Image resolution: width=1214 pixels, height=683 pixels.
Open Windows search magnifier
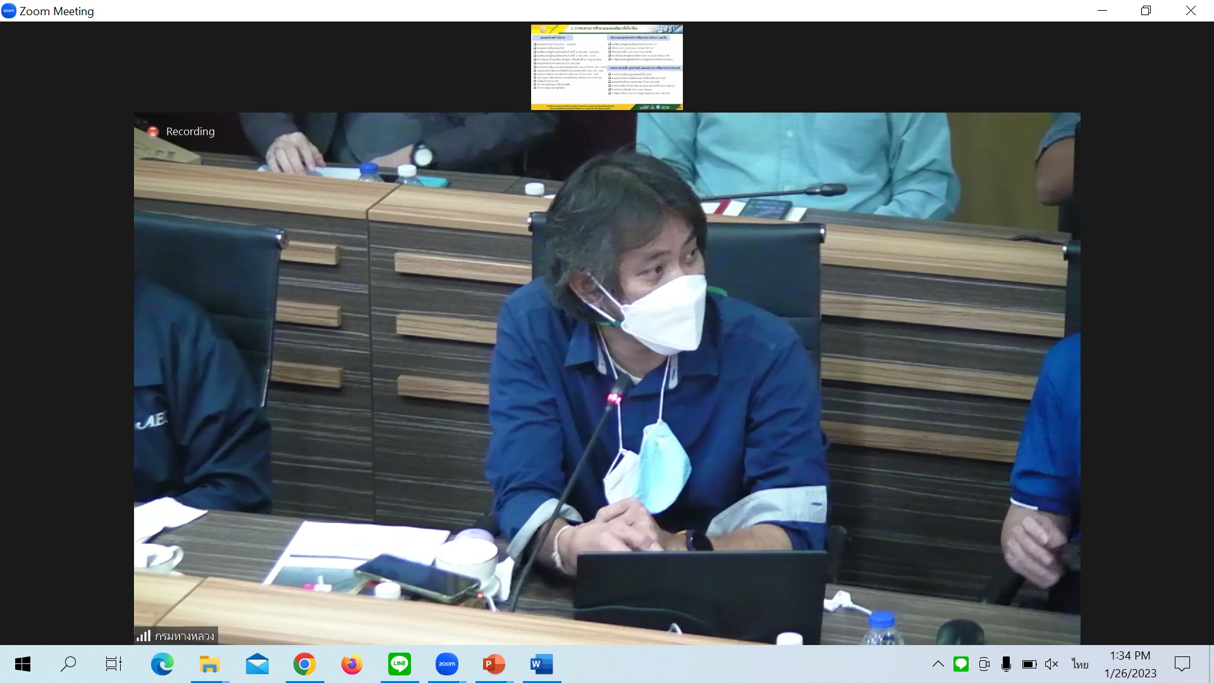(68, 664)
